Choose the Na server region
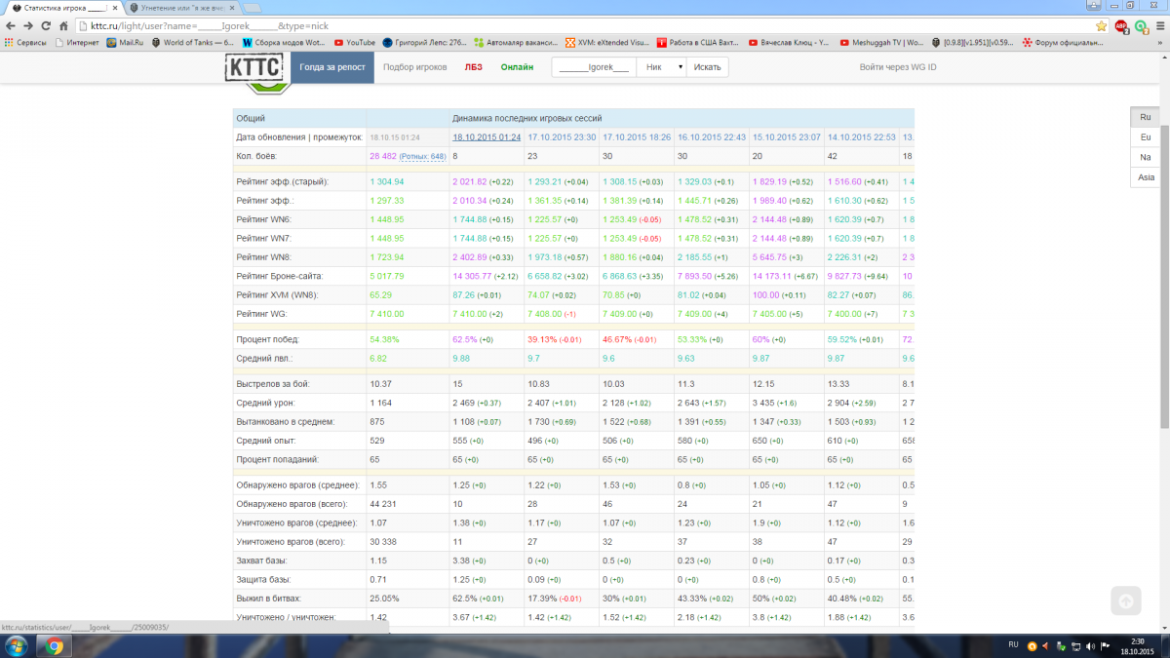Image resolution: width=1170 pixels, height=658 pixels. [1145, 157]
